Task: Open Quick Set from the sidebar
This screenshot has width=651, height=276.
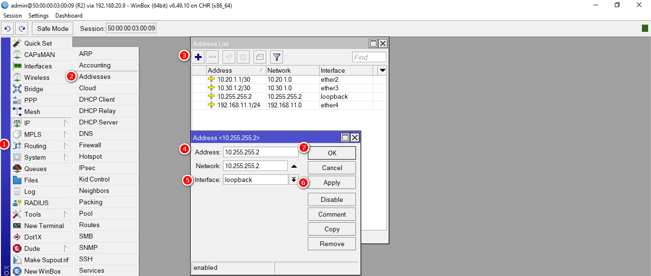Action: click(x=38, y=43)
